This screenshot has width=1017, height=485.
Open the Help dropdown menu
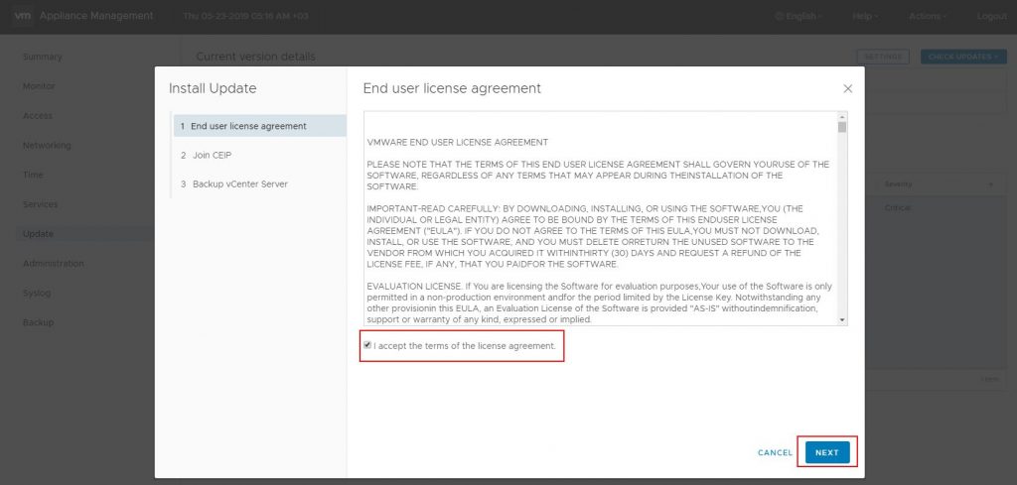coord(865,16)
